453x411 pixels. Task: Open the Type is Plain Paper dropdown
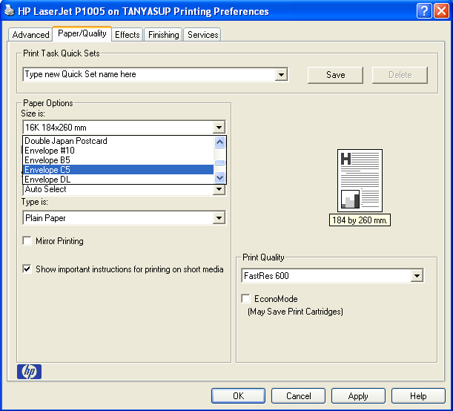tap(219, 218)
